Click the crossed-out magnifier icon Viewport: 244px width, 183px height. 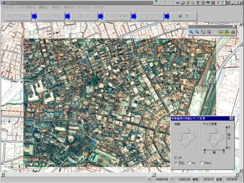pyautogui.click(x=209, y=32)
